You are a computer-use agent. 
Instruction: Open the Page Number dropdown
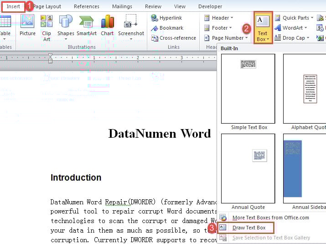pos(226,38)
